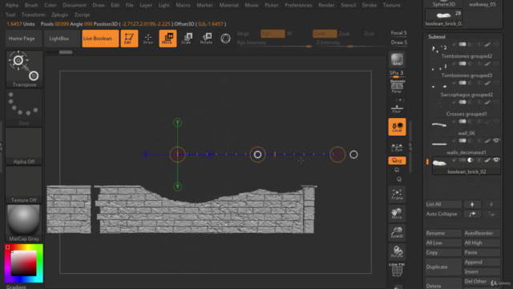Viewport: 513px width, 289px height.
Task: Toggle the Rgb channel button
Action: (273, 34)
